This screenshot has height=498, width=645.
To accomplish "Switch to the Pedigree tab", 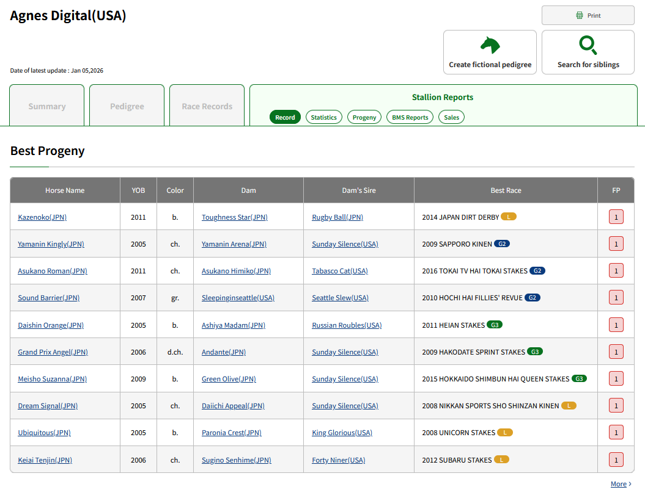I will 127,106.
